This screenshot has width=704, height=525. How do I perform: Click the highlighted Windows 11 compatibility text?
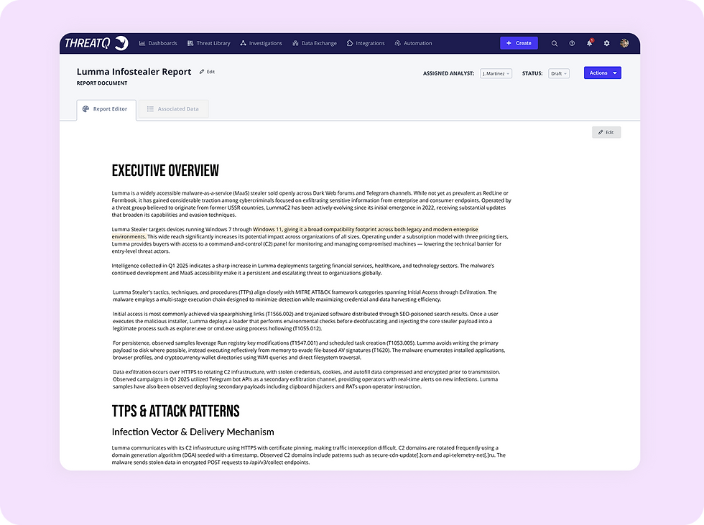pos(295,233)
